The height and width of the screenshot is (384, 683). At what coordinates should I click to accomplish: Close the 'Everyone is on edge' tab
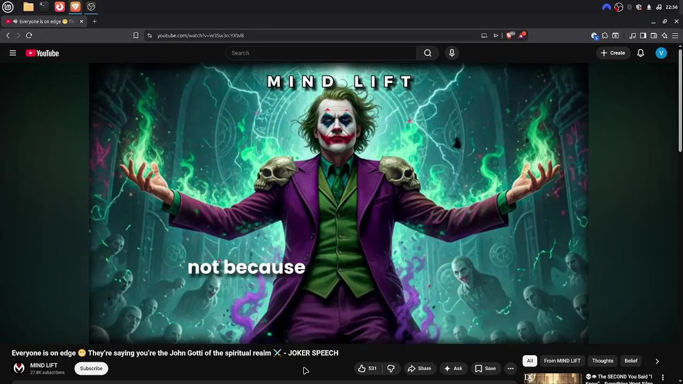(81, 21)
